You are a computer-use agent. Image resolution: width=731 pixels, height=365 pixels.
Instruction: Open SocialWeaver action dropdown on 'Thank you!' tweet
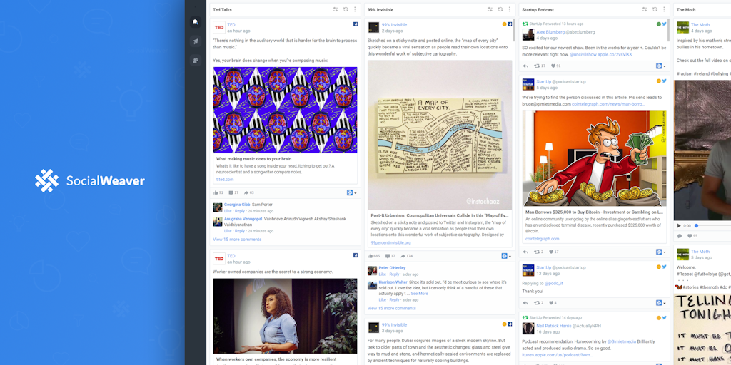661,302
